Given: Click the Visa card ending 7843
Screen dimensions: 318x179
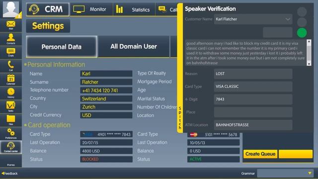Looking at the screenshot, I should tap(106, 134).
